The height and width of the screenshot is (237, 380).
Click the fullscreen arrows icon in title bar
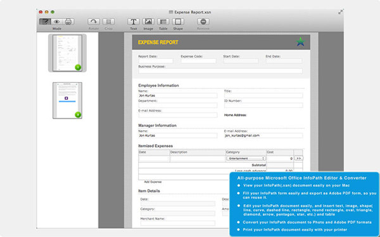pos(341,12)
